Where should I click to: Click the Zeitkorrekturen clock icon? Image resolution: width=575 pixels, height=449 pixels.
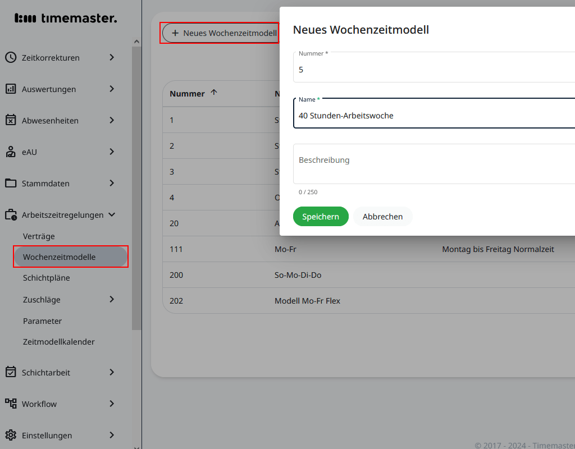[11, 57]
